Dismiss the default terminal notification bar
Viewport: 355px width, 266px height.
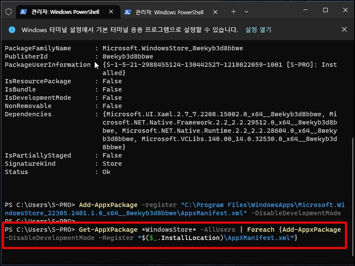pos(344,29)
